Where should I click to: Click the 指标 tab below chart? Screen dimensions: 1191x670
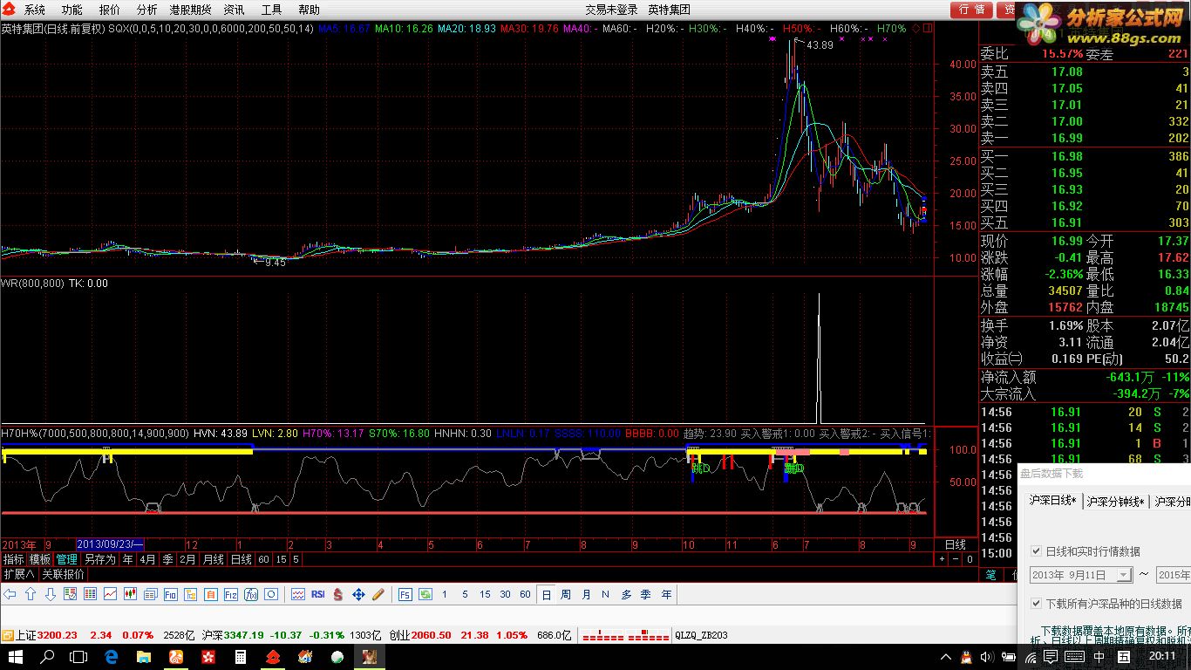pyautogui.click(x=13, y=559)
